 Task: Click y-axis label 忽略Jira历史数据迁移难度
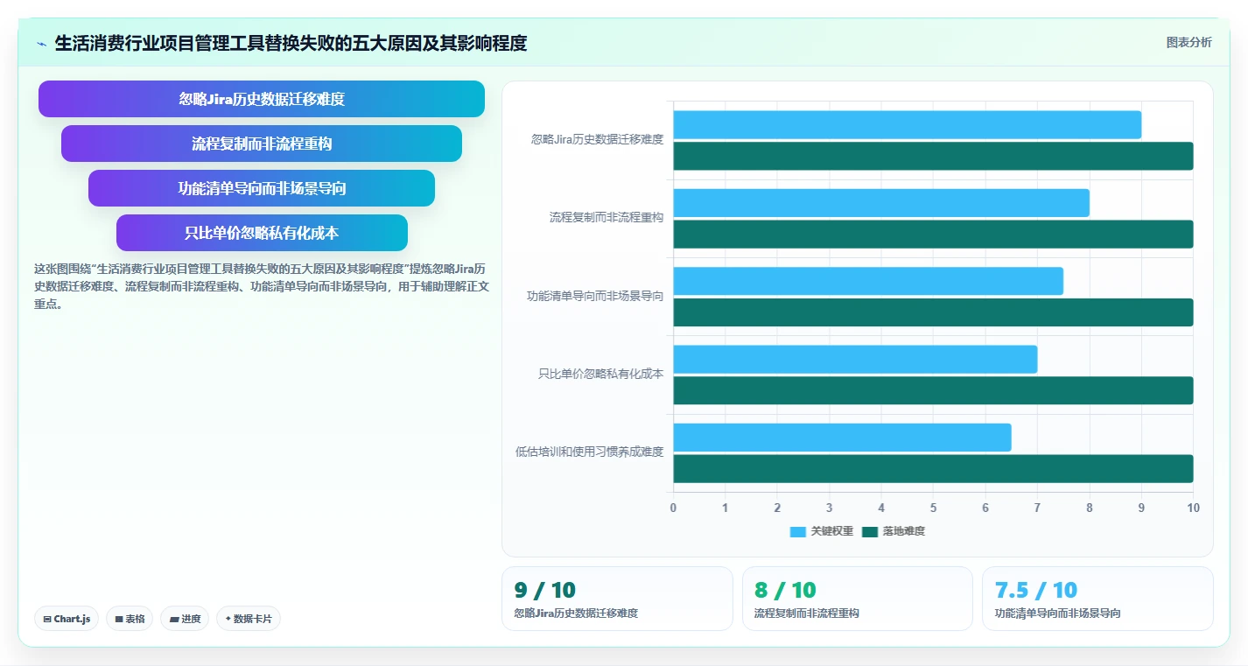pyautogui.click(x=597, y=139)
